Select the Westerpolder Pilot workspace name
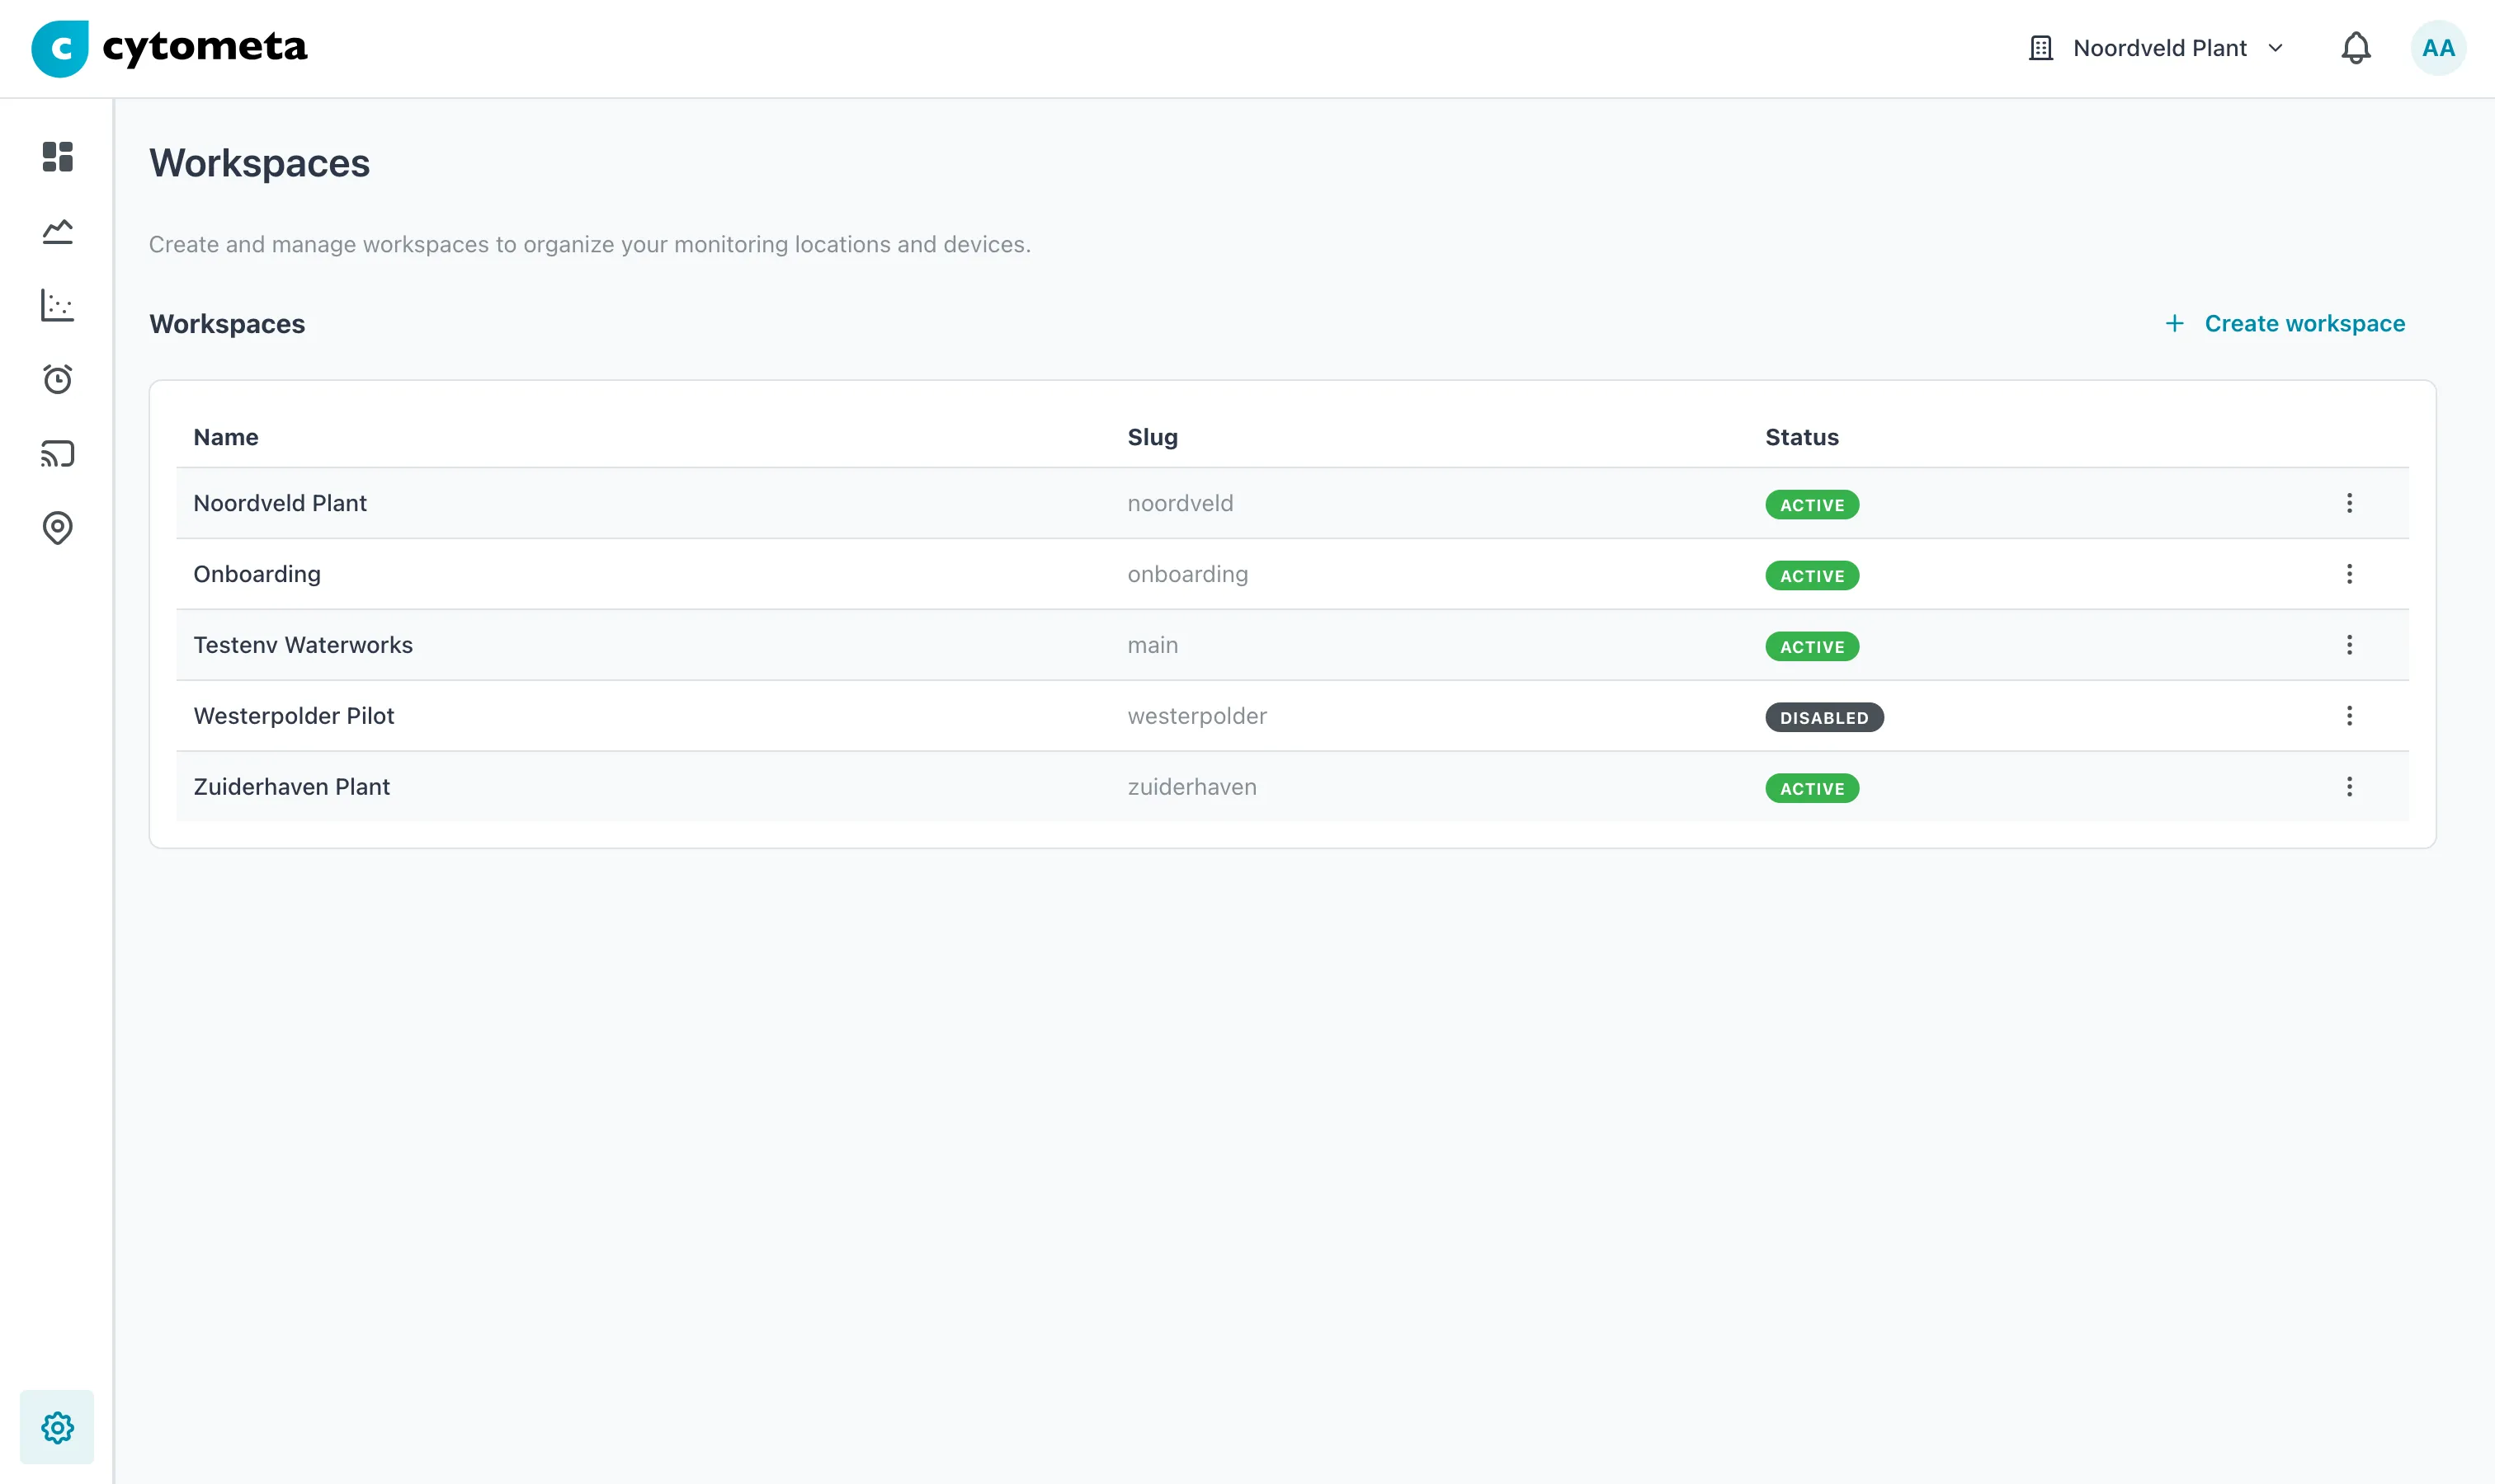Screen dimensions: 2495x1484 point(295,716)
